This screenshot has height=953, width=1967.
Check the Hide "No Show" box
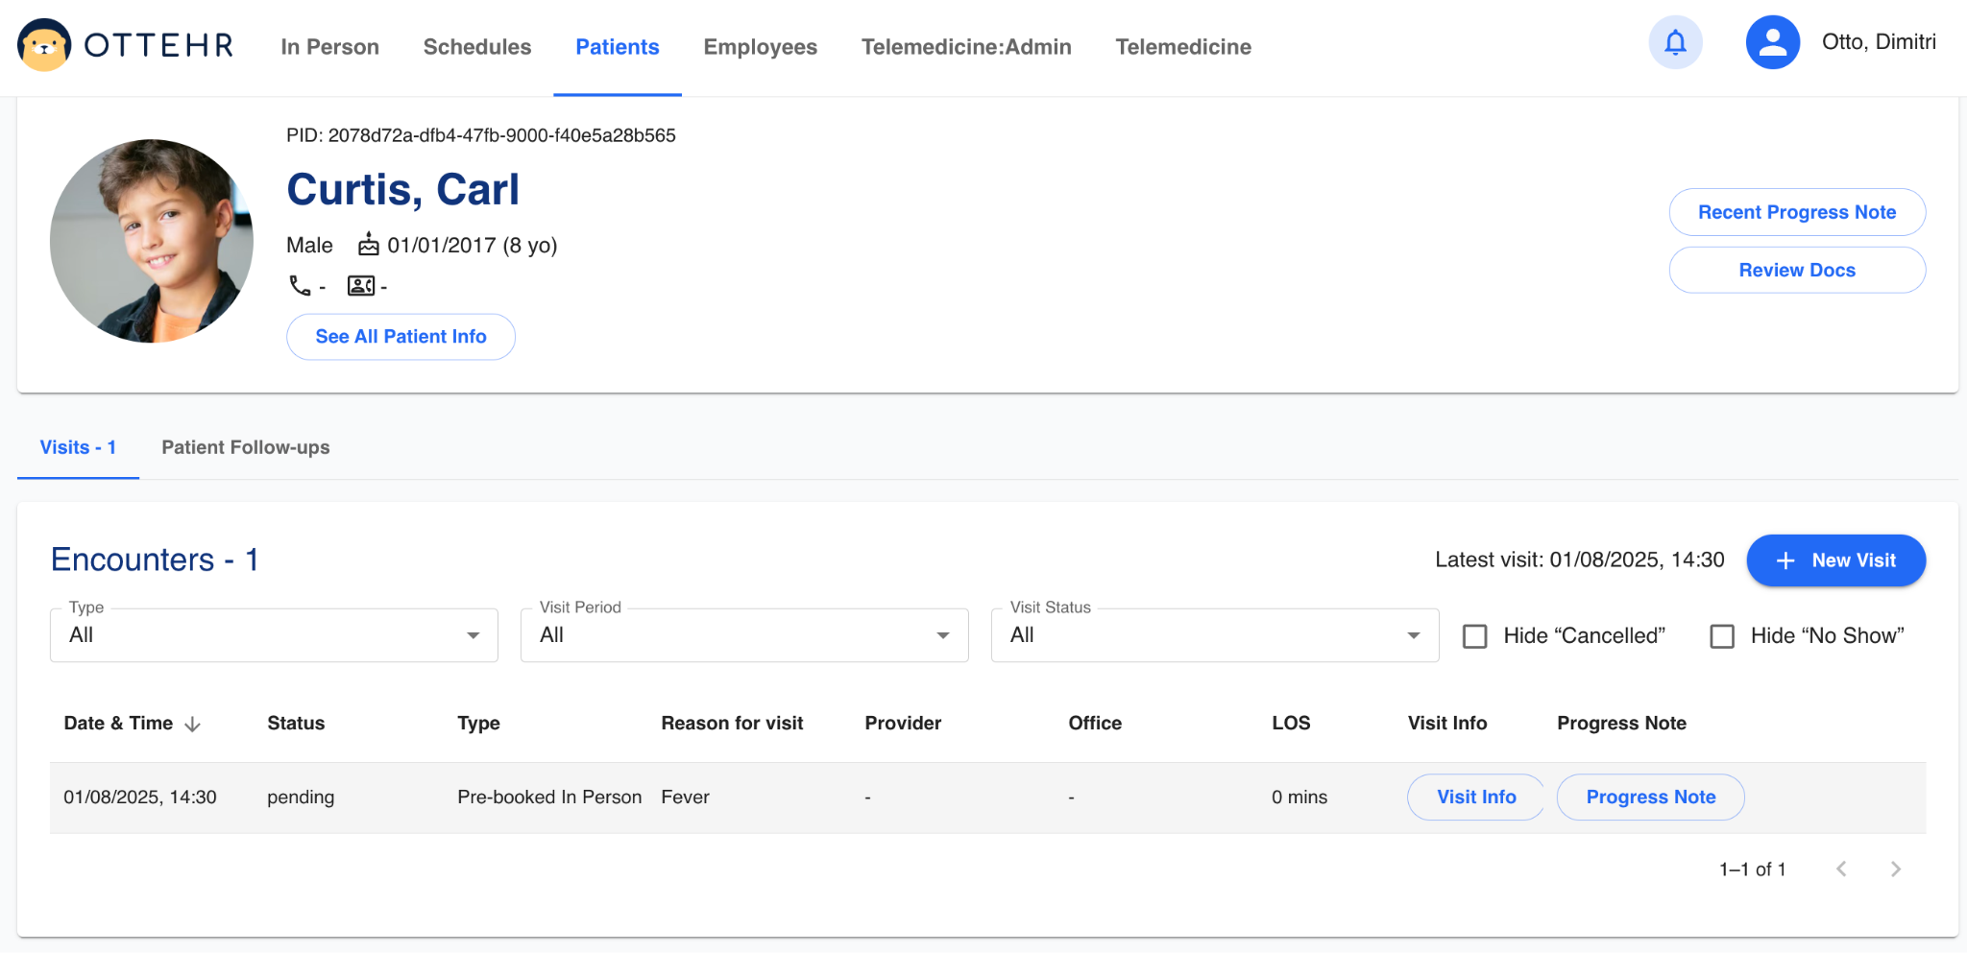[x=1722, y=636]
